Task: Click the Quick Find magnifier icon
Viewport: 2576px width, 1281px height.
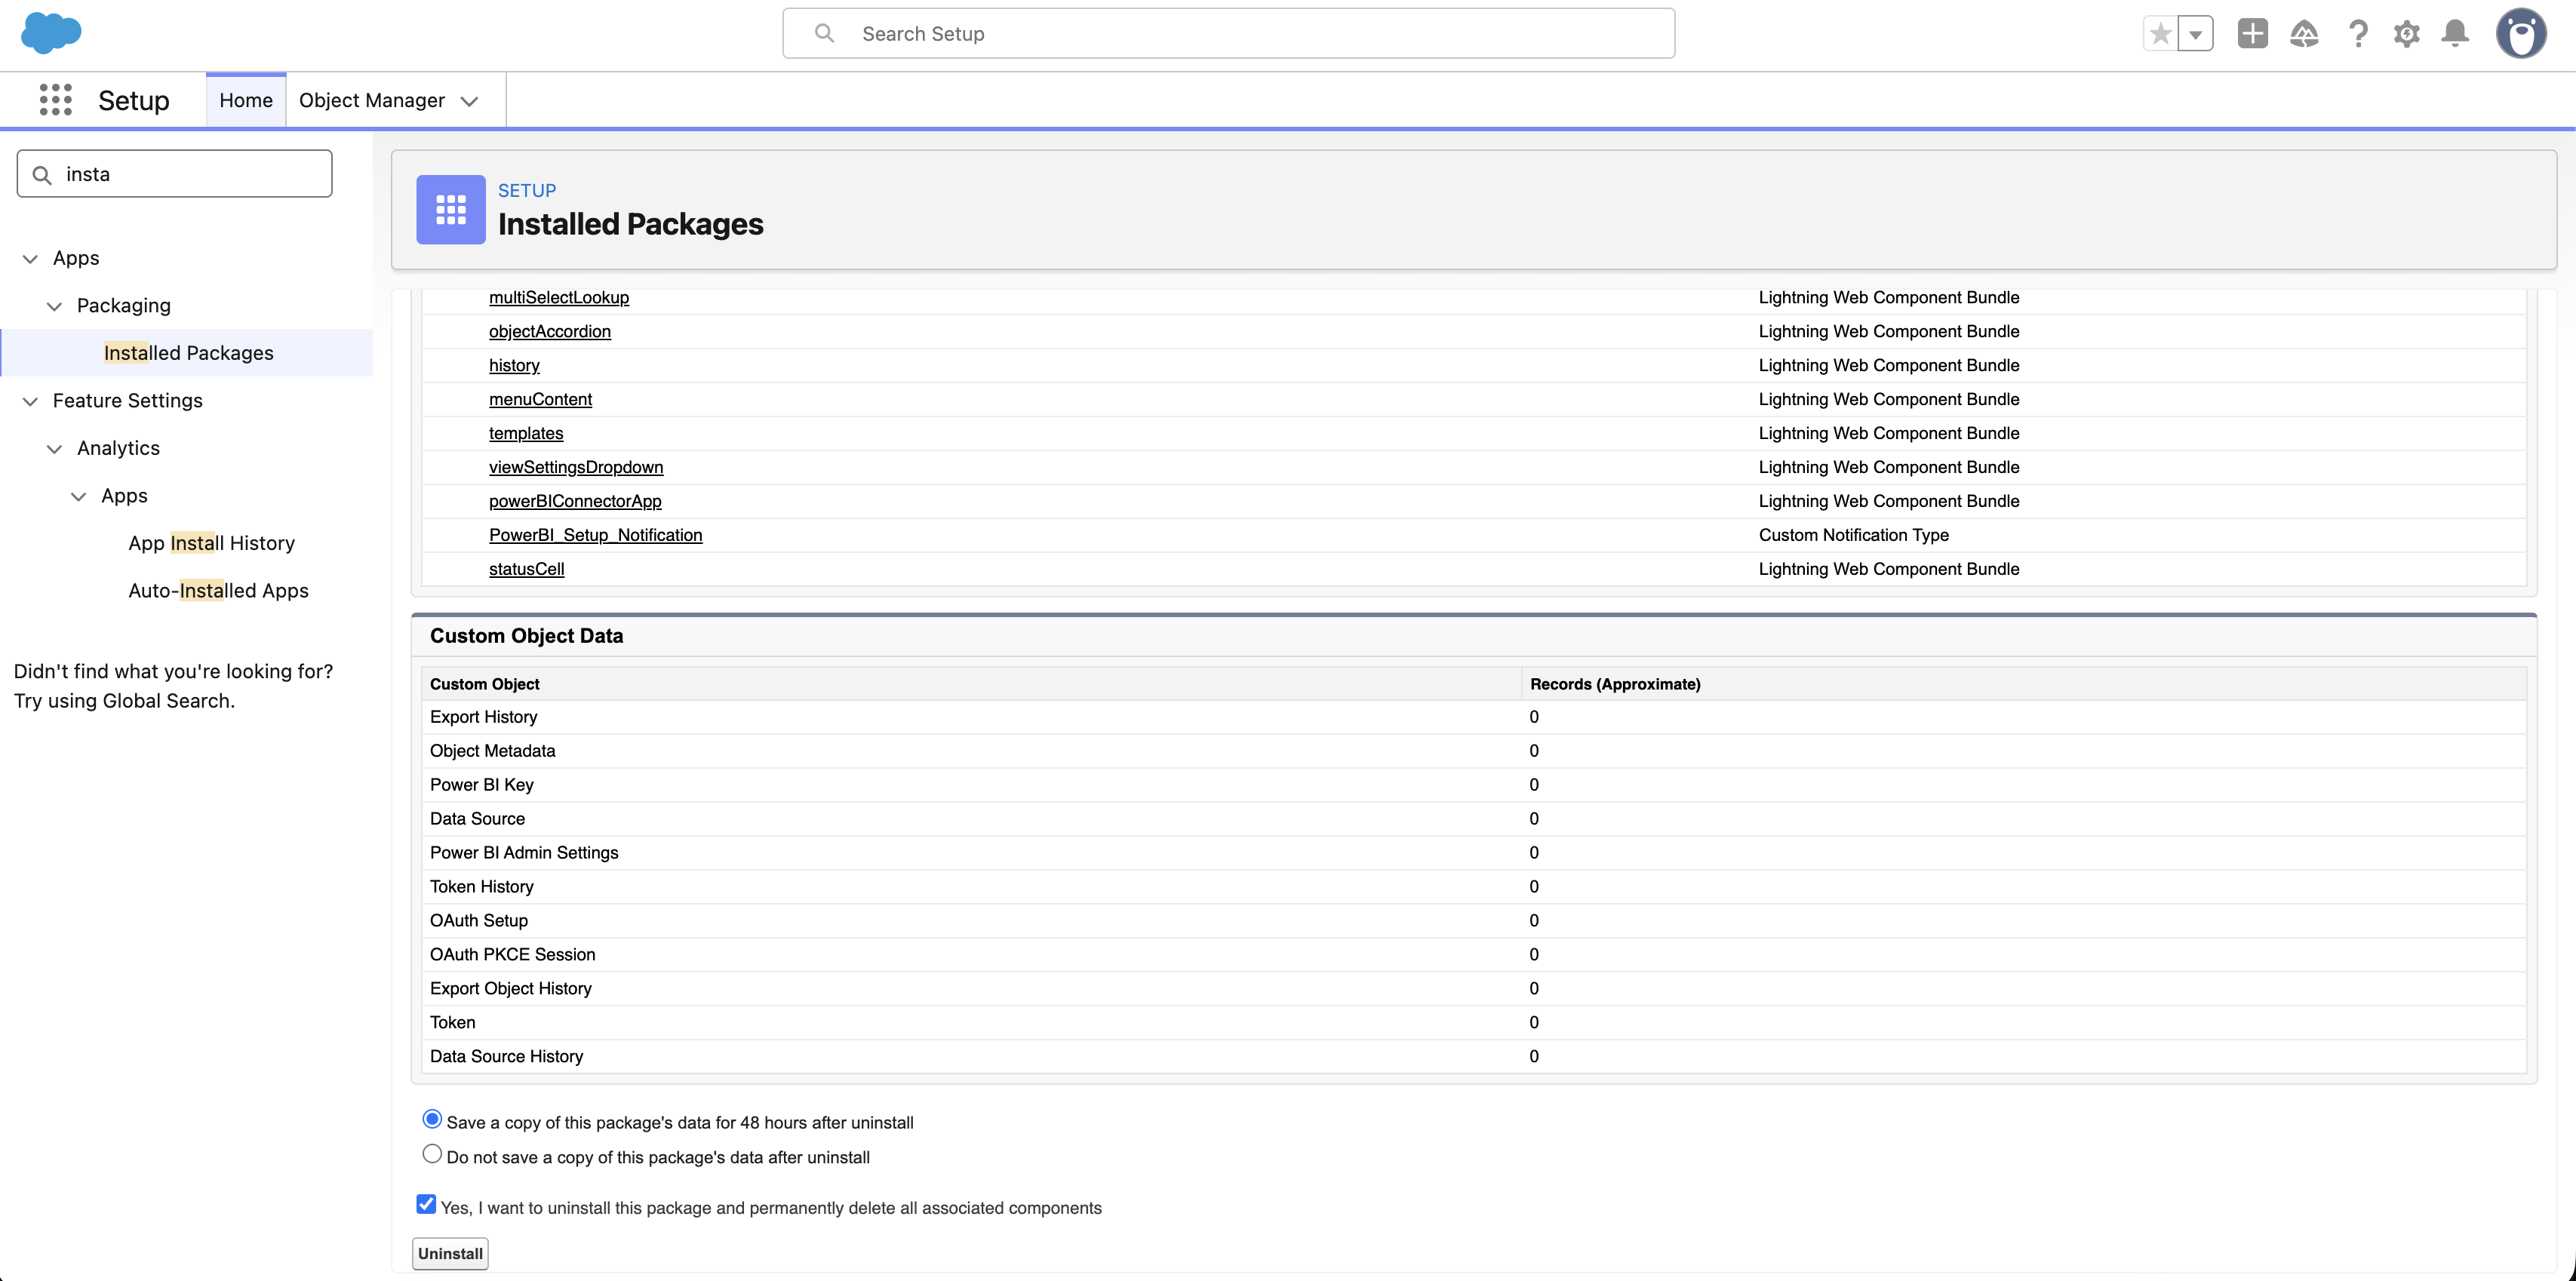Action: (x=42, y=175)
